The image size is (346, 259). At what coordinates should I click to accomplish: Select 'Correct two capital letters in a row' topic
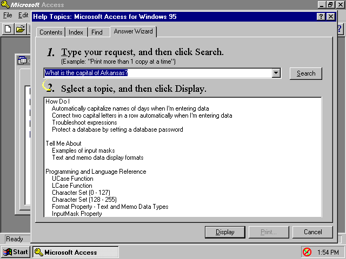click(x=142, y=115)
